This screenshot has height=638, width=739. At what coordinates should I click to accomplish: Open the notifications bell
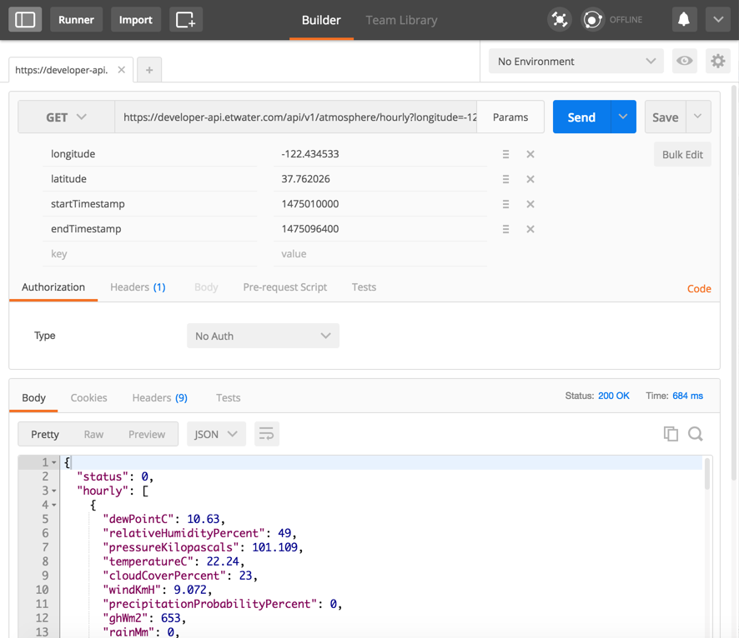684,20
